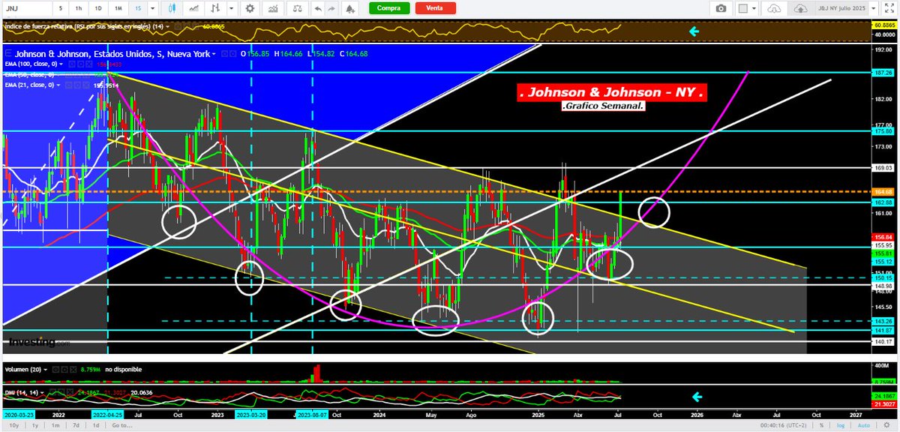This screenshot has height=432, width=900.
Task: Expand EMA (21, close, 0) dropdown
Action: (x=58, y=85)
